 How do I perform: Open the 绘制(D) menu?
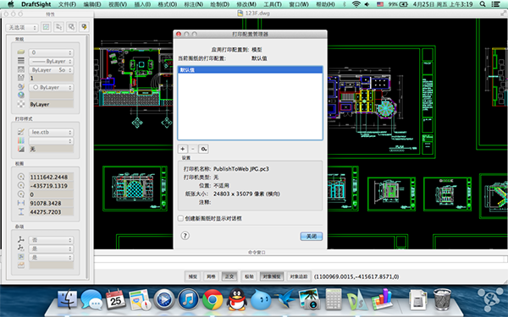tap(219, 4)
